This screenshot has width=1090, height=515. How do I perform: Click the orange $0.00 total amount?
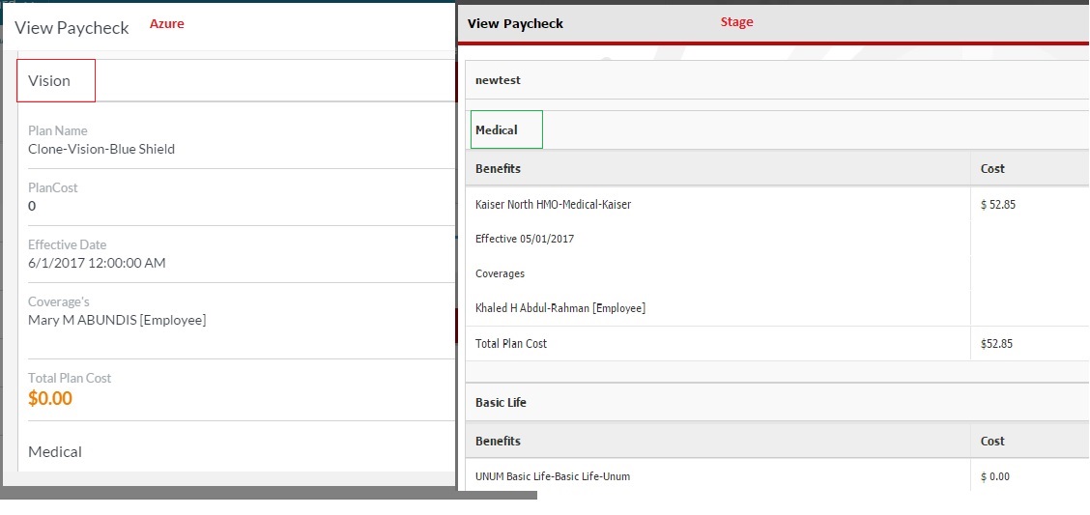click(50, 398)
